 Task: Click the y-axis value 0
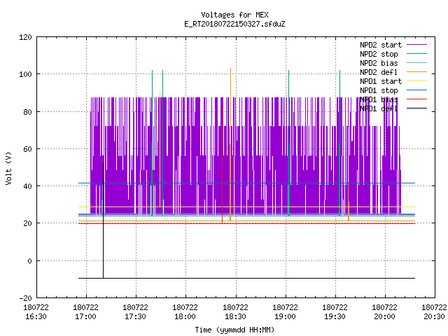click(29, 261)
